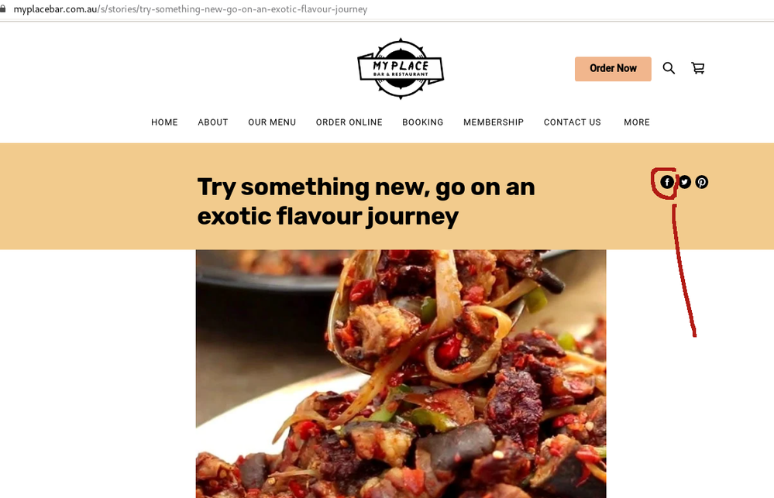Click the spicy noodle dish photo
Screen dimensions: 774x498
(401, 373)
